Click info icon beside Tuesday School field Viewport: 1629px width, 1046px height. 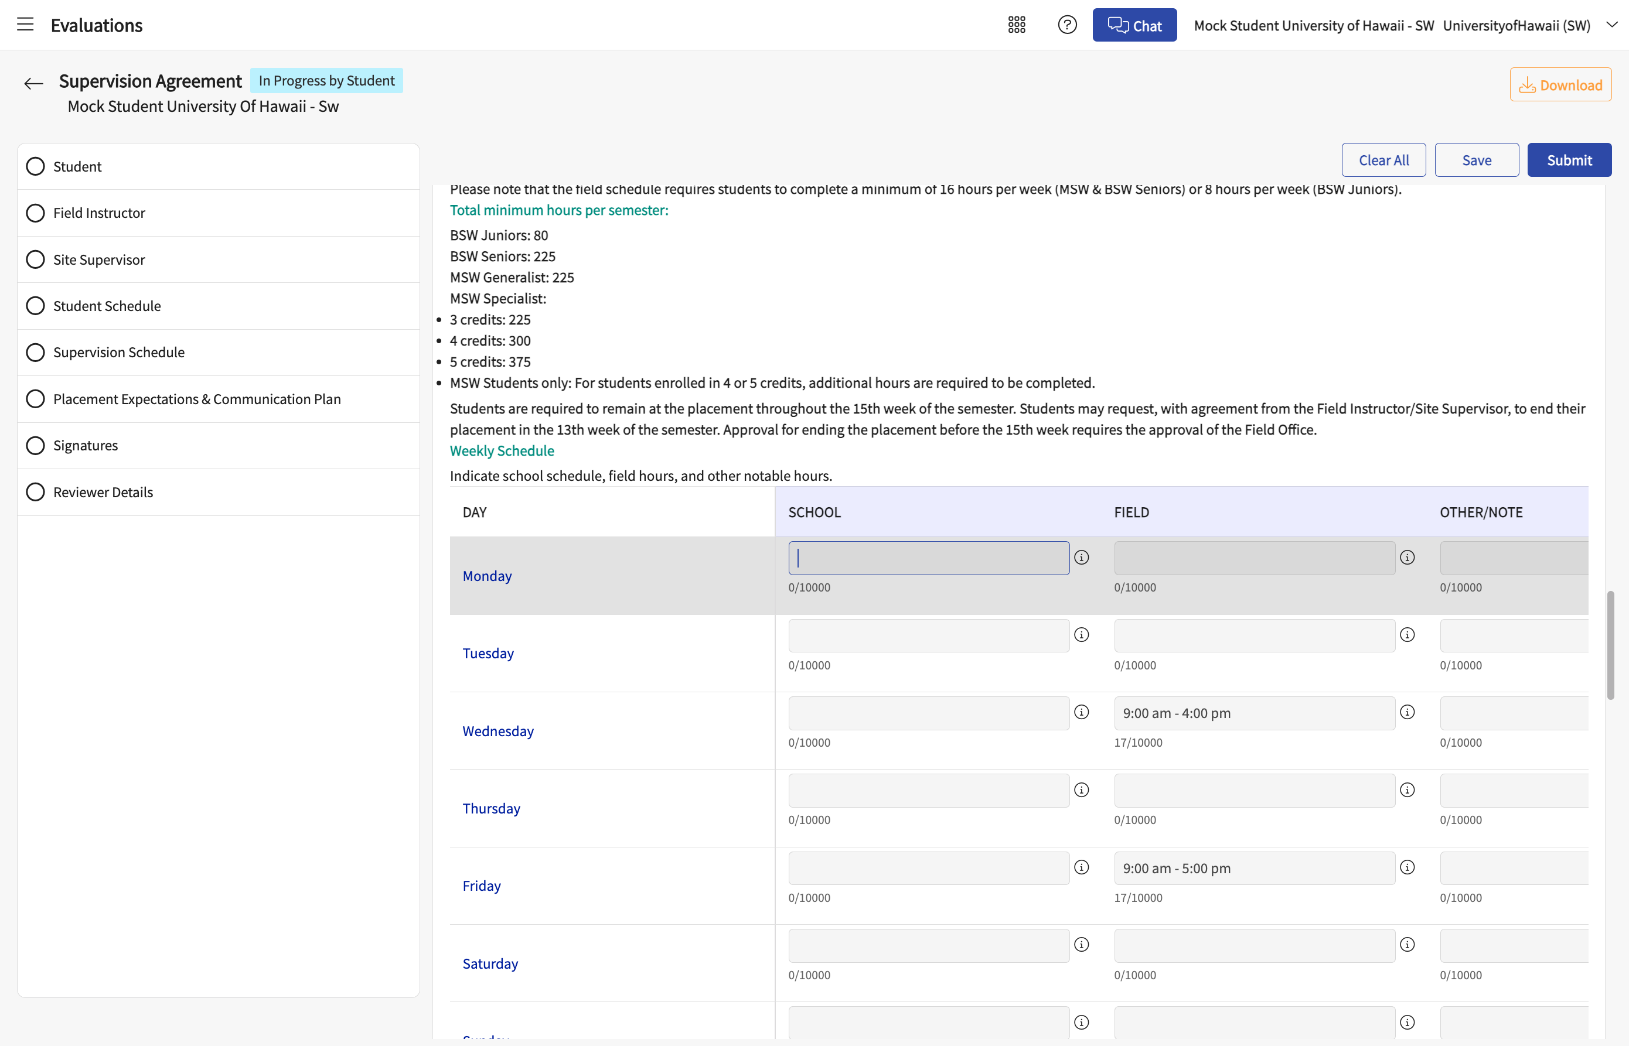coord(1081,634)
